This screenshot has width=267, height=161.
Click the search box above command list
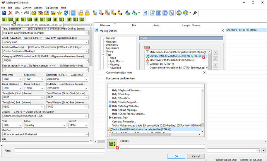click(156, 86)
